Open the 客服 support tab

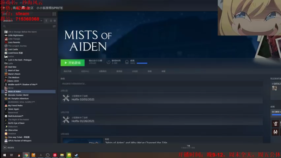[x=163, y=71]
